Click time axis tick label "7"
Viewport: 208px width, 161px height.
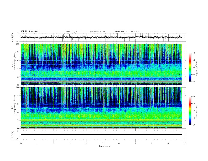coord(136,143)
